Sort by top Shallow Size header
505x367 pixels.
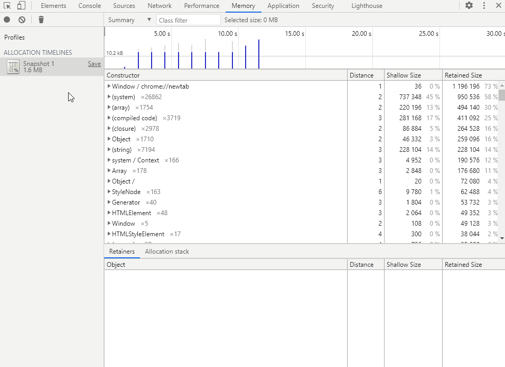click(413, 75)
